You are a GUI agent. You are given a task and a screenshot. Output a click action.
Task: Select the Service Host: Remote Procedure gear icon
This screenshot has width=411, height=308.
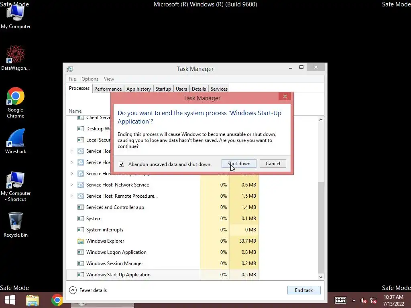click(x=80, y=196)
